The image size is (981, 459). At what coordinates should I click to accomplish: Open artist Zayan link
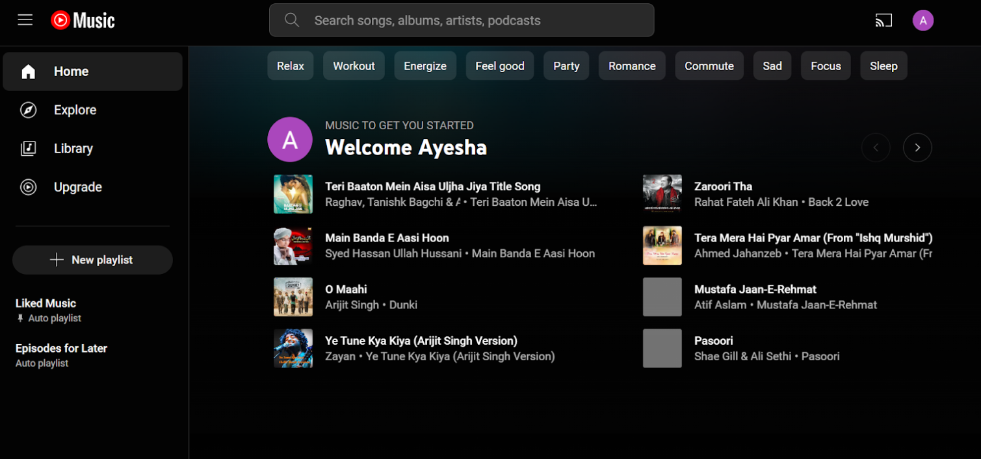coord(340,356)
